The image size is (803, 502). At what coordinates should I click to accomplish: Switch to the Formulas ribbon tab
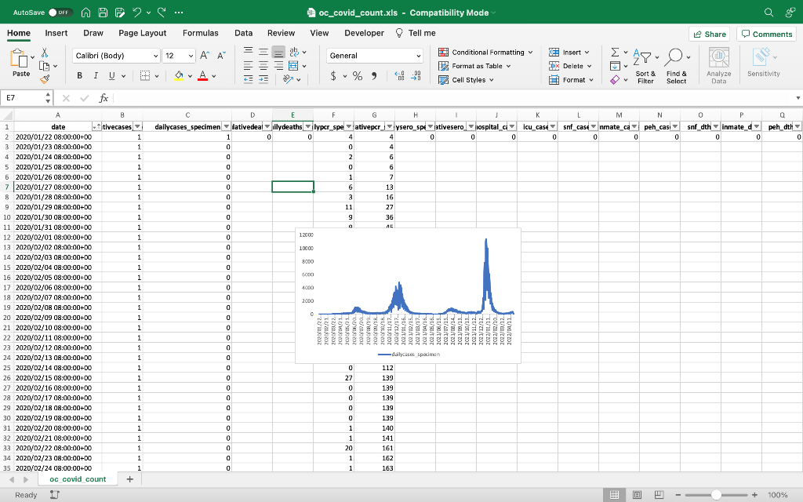pos(200,33)
